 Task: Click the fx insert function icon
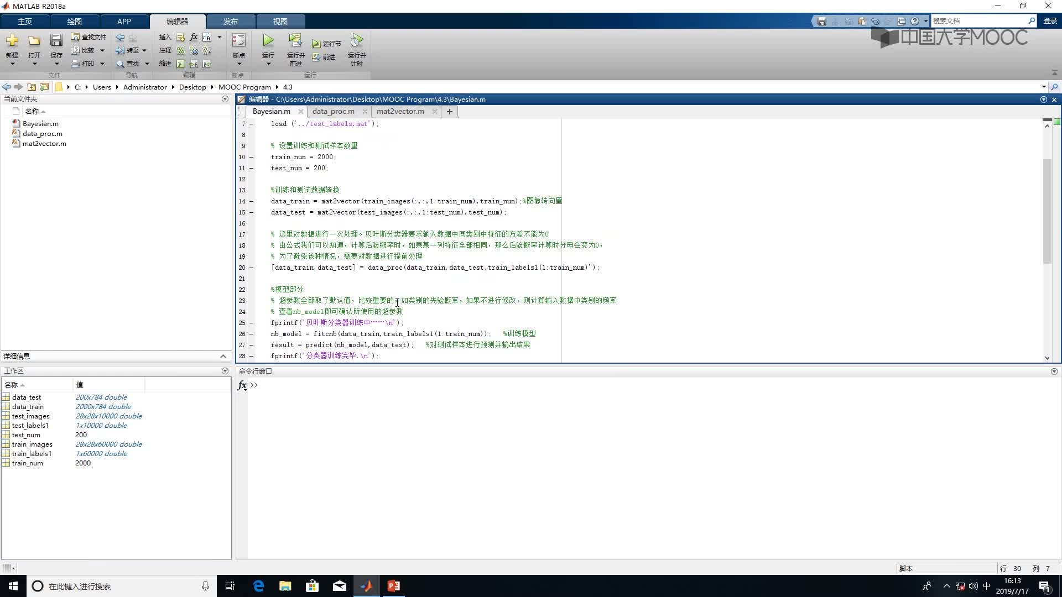[x=194, y=37]
